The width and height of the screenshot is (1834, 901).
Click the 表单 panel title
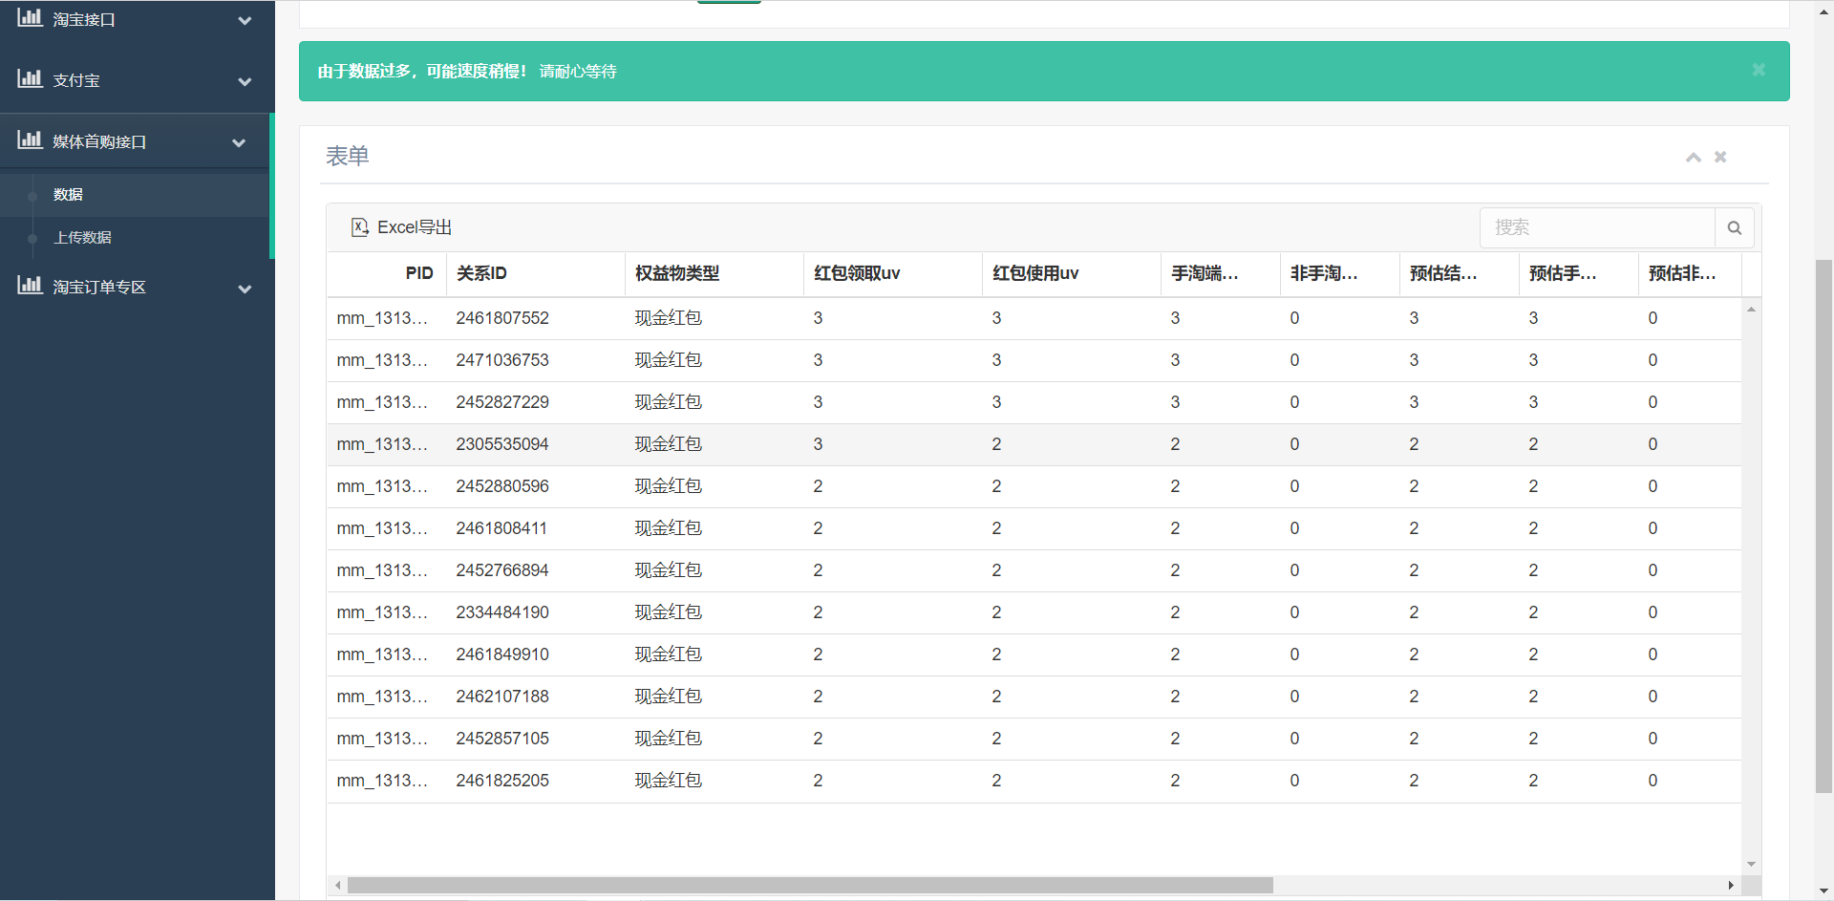348,156
